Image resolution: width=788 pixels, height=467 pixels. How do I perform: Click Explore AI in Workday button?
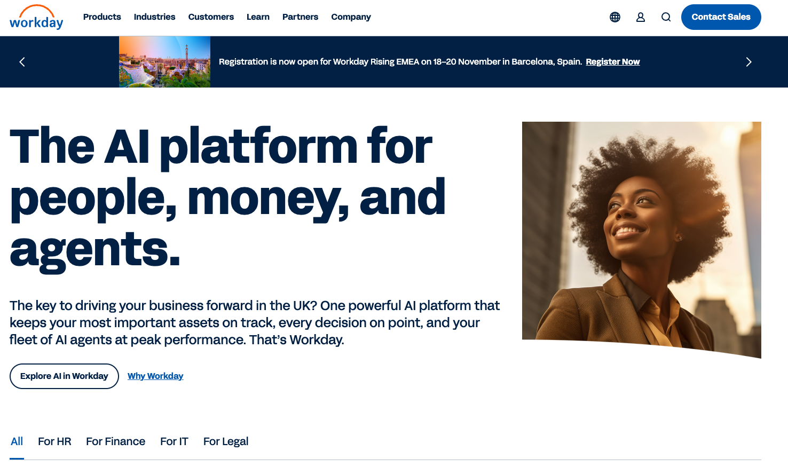pyautogui.click(x=64, y=376)
